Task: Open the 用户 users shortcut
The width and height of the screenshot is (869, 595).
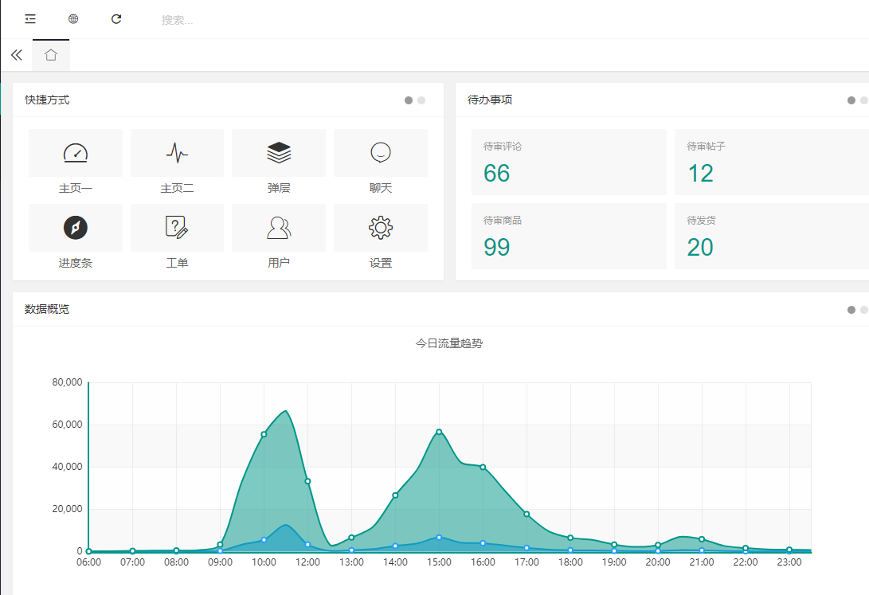Action: point(279,228)
